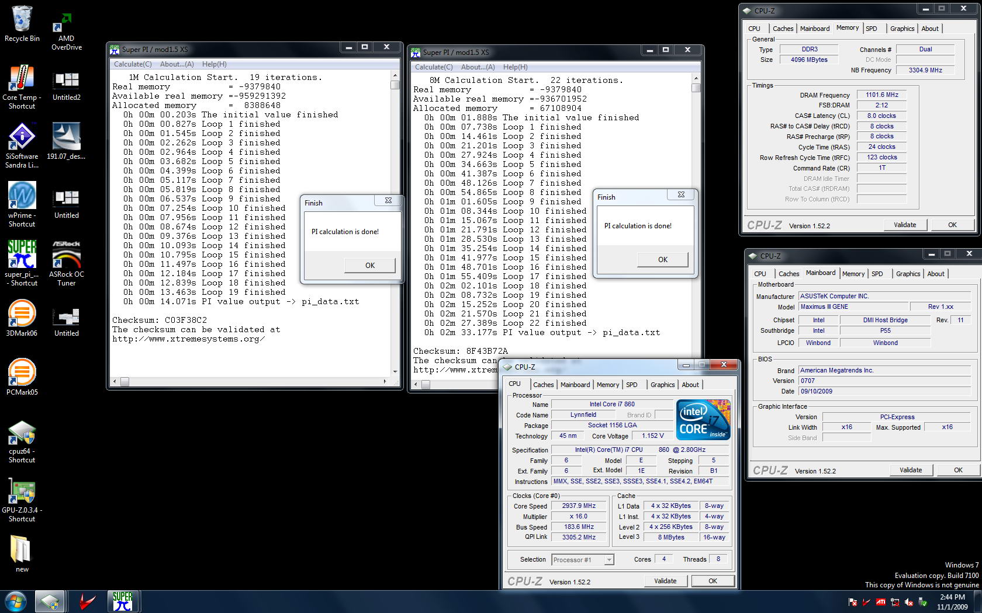The width and height of the screenshot is (982, 613).
Task: Open the Processor #1 selection dropdown
Action: tap(583, 560)
